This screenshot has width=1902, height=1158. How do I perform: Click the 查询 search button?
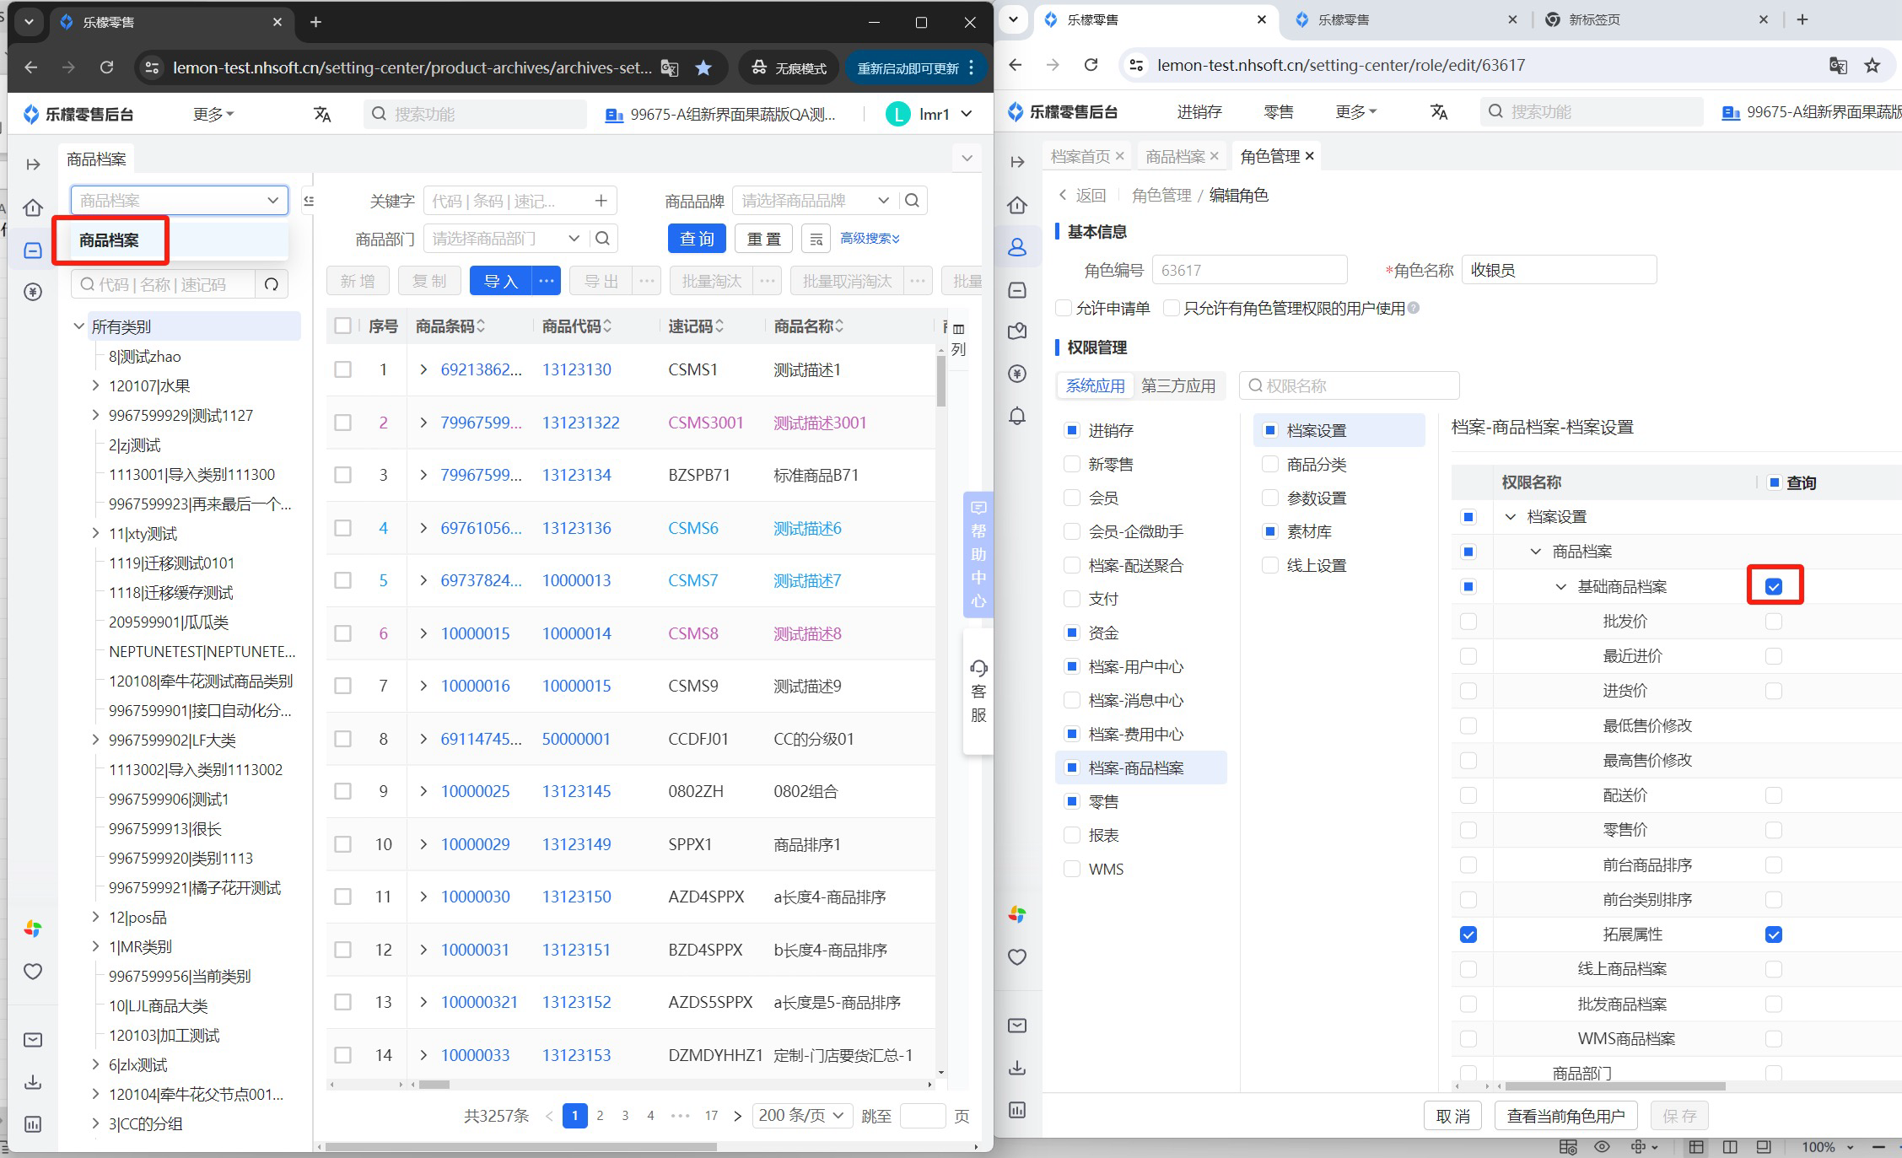(x=697, y=239)
